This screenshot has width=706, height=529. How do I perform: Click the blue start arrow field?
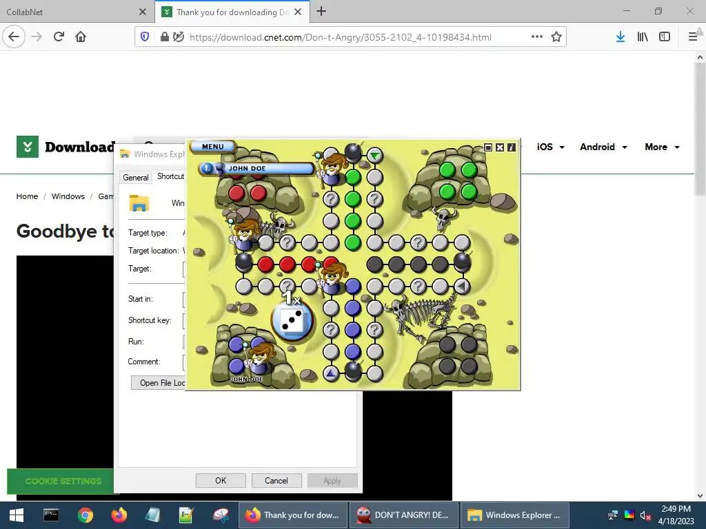tap(331, 373)
